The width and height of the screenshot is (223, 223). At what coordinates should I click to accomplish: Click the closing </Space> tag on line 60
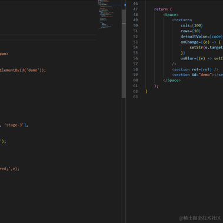(x=172, y=80)
